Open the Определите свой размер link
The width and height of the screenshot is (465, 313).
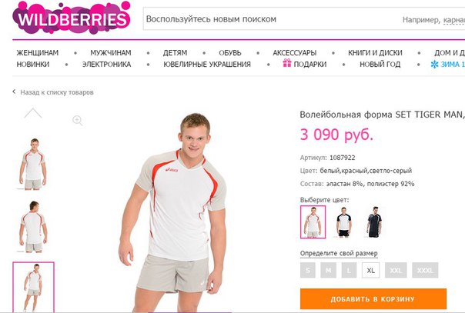pos(339,254)
